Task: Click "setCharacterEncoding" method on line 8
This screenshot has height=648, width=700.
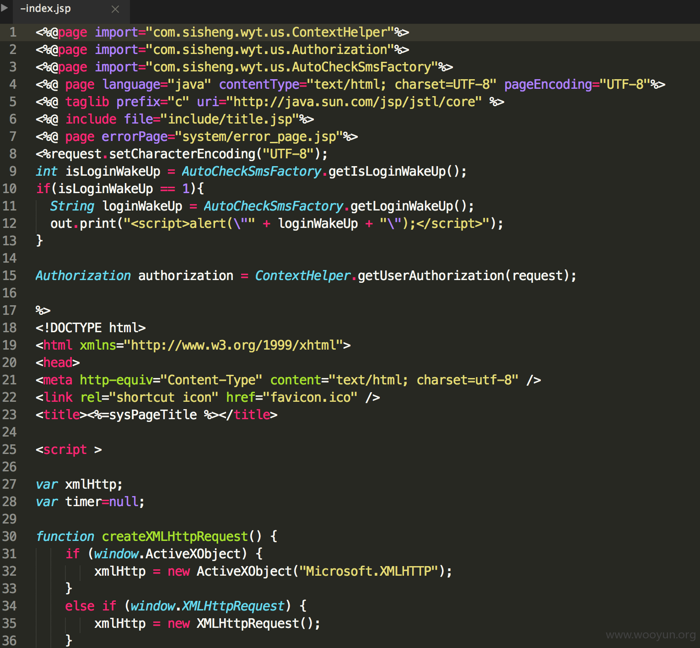Action: tap(182, 154)
